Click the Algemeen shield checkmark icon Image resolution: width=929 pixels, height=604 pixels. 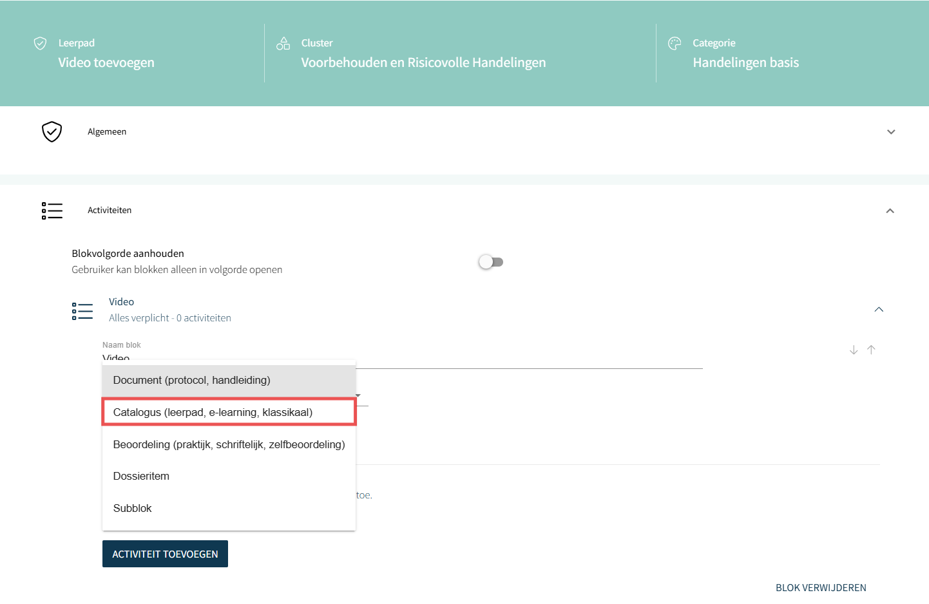click(52, 131)
